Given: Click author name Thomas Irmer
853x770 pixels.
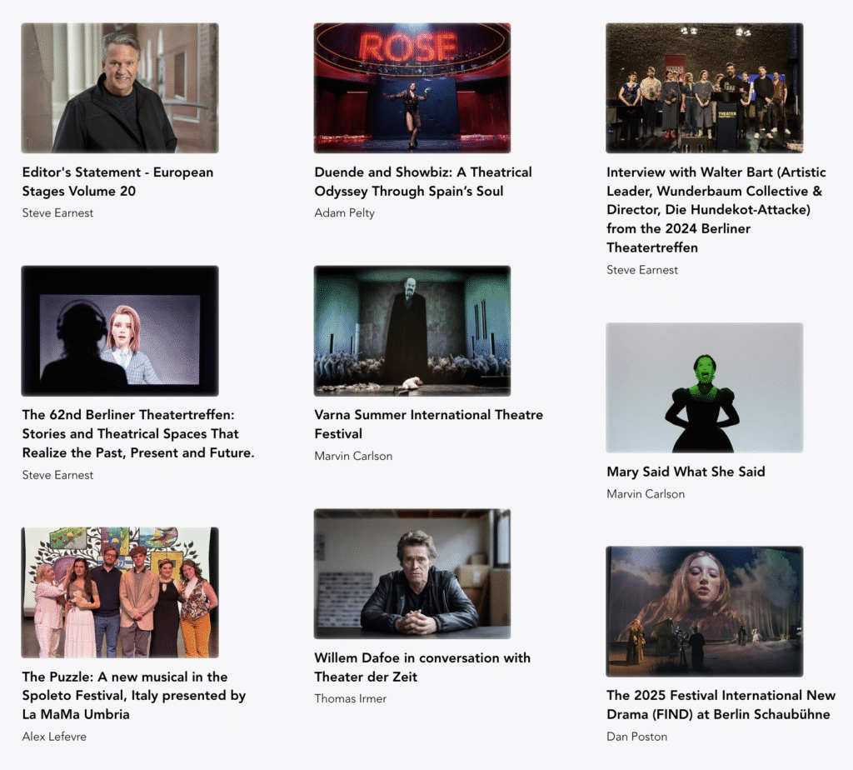Looking at the screenshot, I should (x=351, y=698).
